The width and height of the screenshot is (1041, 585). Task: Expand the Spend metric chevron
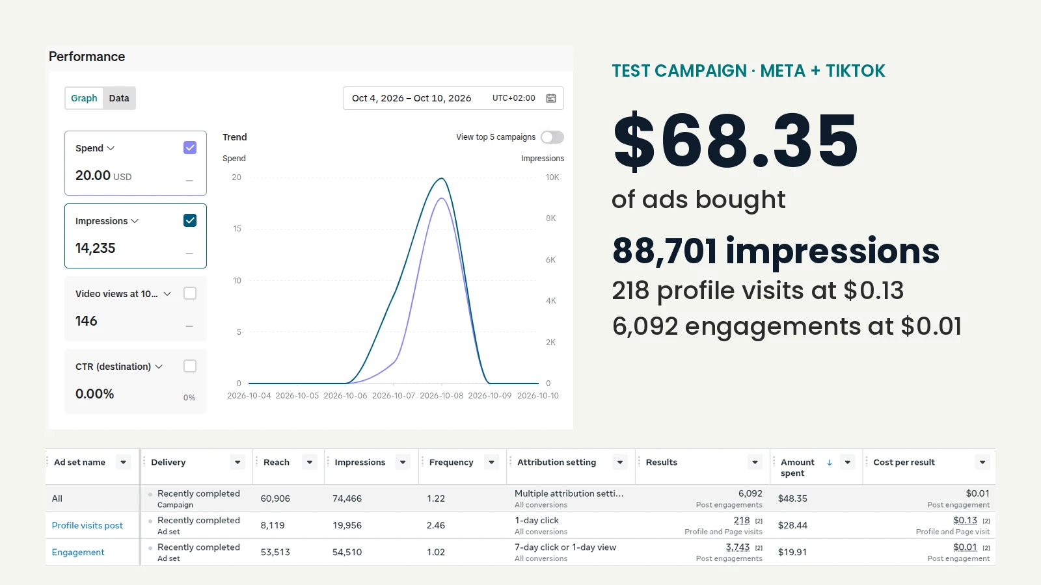click(x=111, y=148)
